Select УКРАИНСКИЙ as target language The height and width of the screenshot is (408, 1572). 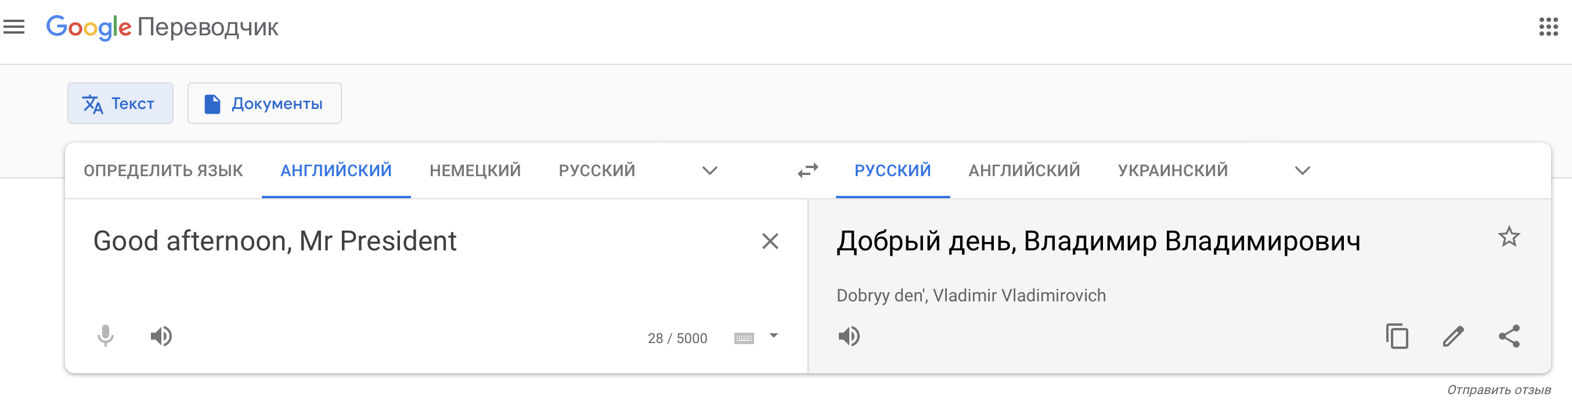pyautogui.click(x=1173, y=171)
